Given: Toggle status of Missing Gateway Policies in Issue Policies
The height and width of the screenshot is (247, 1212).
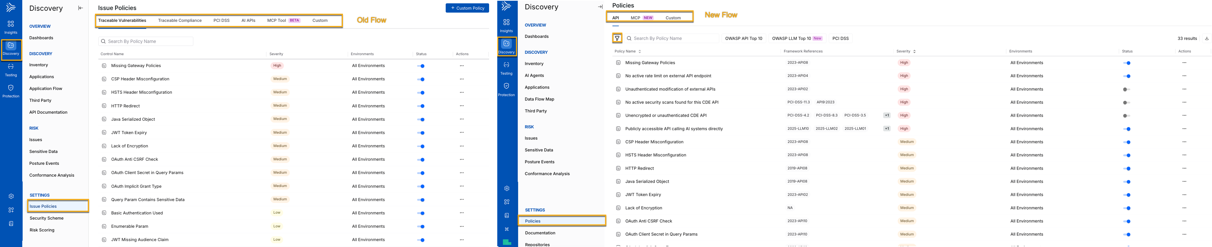Looking at the screenshot, I should pos(421,66).
